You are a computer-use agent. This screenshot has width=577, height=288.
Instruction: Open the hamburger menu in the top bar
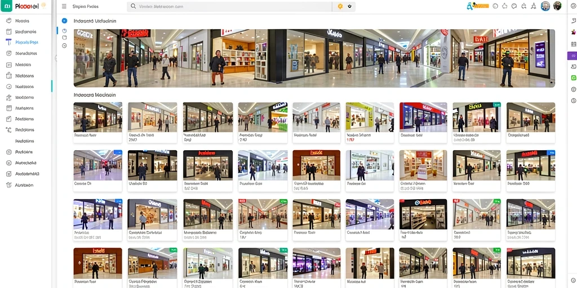point(64,6)
